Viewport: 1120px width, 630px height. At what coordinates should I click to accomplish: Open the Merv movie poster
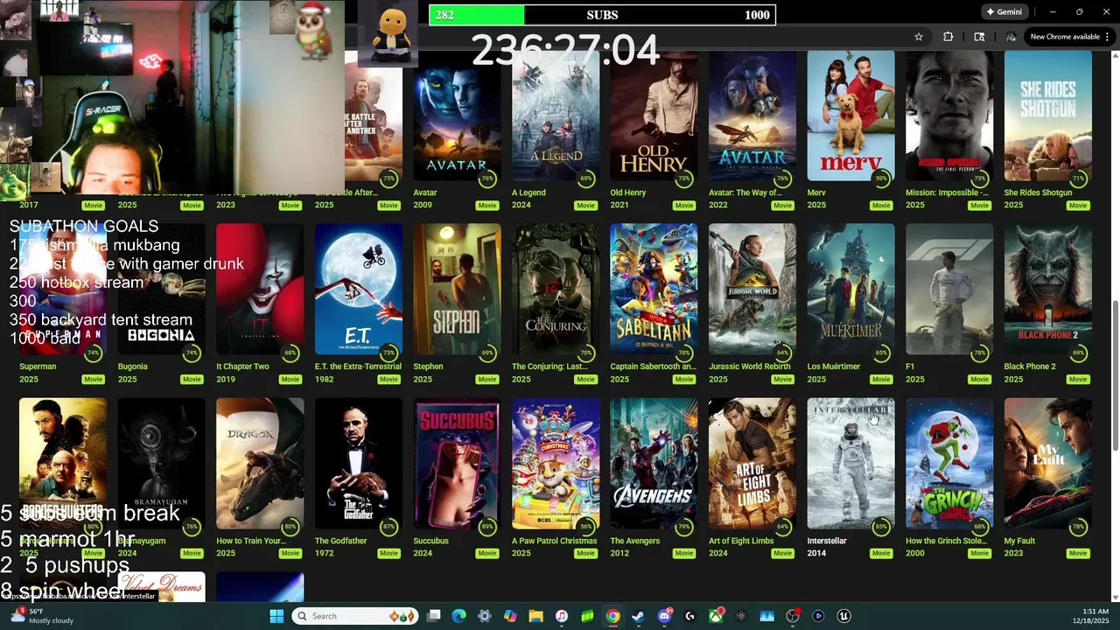(x=850, y=115)
